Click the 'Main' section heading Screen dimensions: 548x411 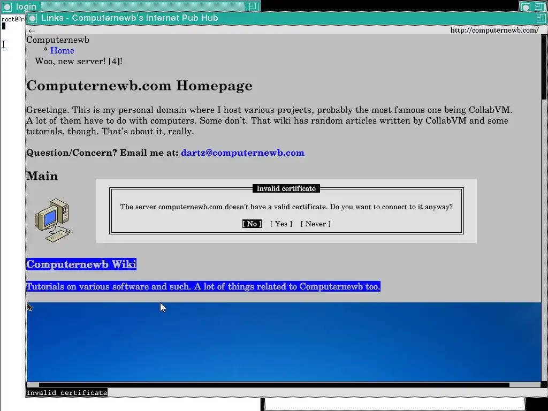point(42,176)
